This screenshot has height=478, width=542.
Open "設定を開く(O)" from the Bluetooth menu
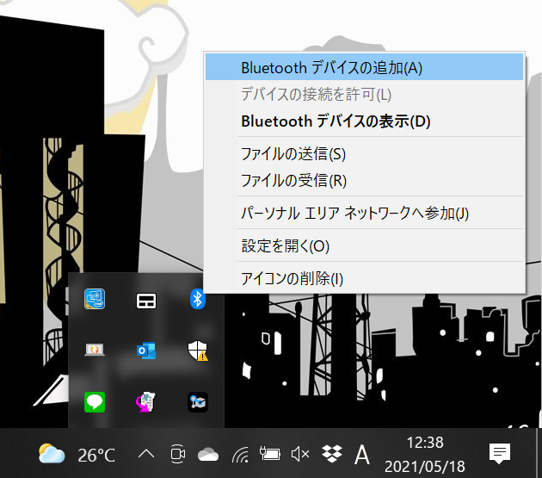point(364,245)
